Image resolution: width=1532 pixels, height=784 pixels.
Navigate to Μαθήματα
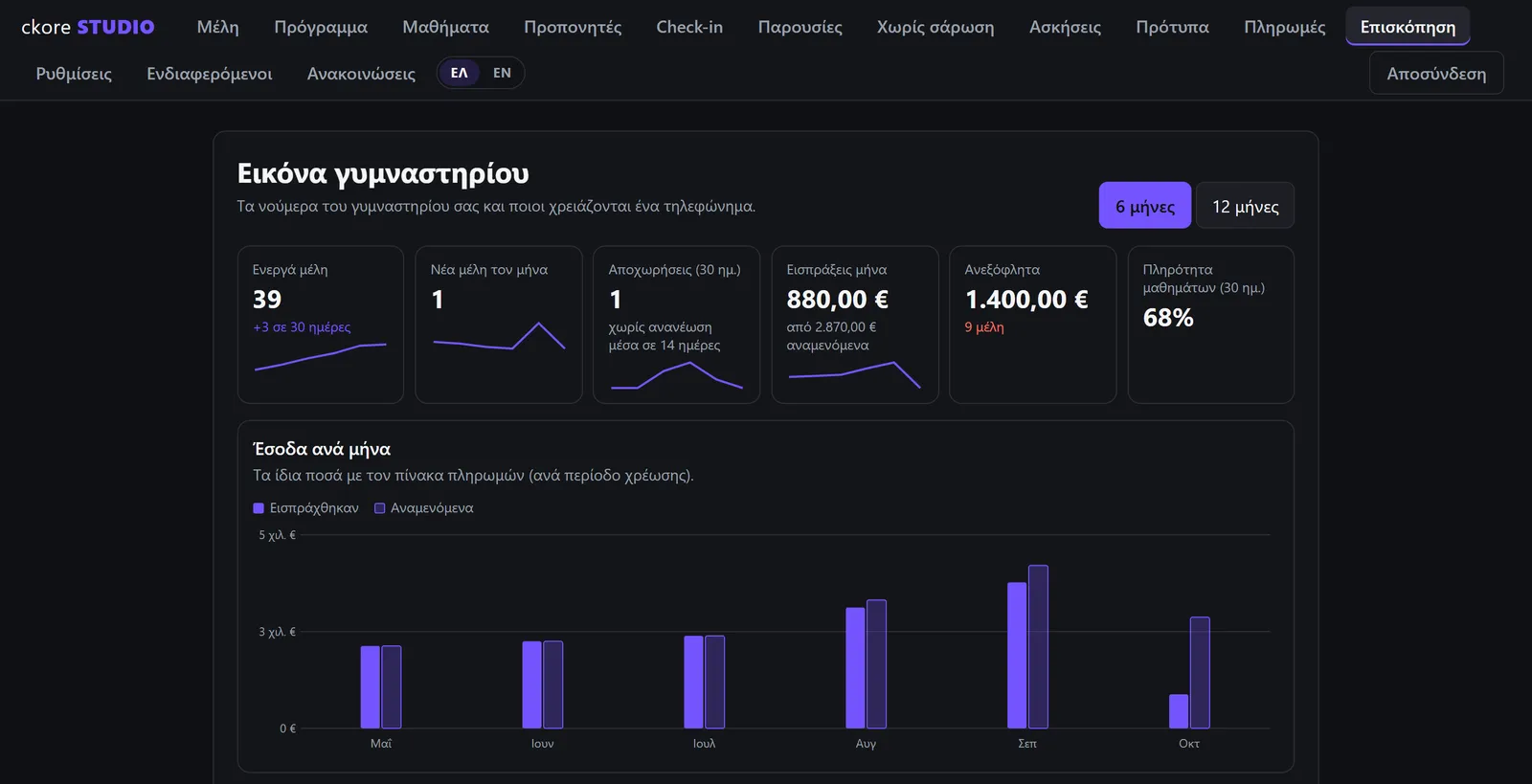click(445, 27)
